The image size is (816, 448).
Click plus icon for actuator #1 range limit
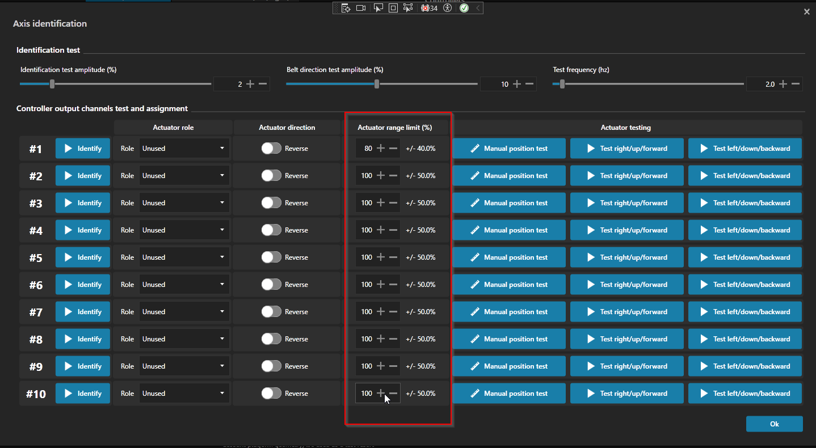381,149
